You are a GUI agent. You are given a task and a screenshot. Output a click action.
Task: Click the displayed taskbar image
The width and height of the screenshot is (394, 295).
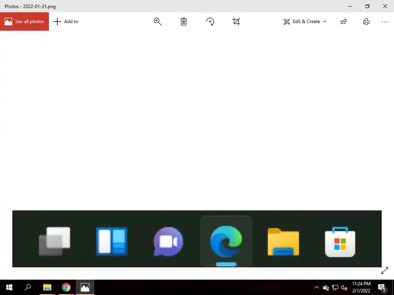(x=197, y=239)
